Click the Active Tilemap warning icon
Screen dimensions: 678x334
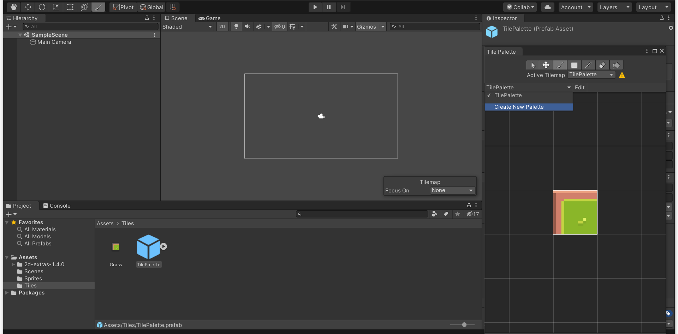(x=622, y=75)
